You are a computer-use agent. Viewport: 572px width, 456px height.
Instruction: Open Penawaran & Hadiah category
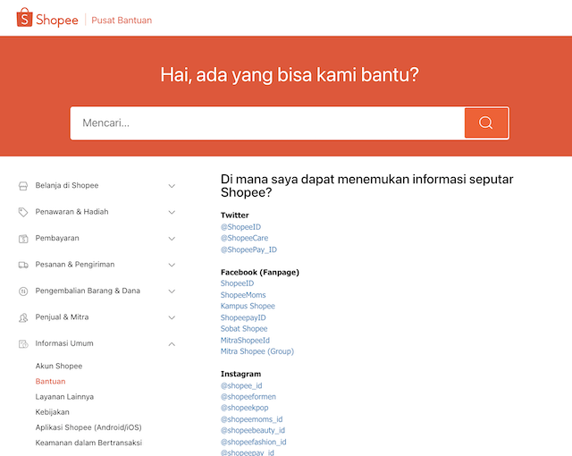tap(71, 212)
